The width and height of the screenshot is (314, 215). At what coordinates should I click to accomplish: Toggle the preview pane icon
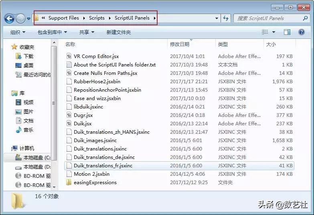click(x=287, y=32)
